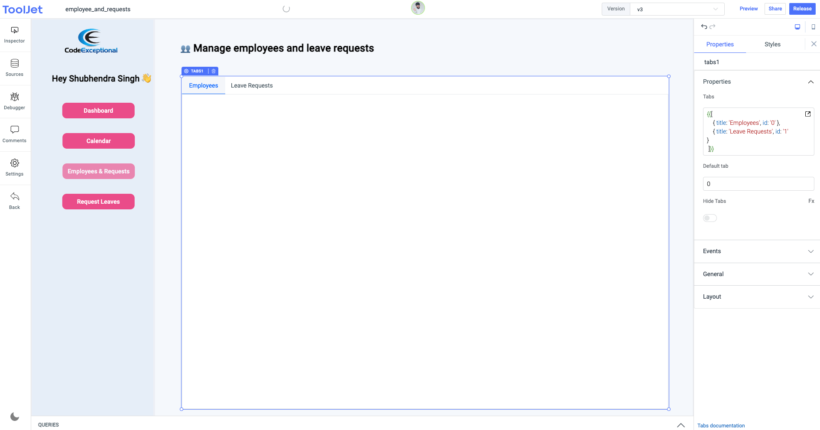820x430 pixels.
Task: Collapse the Properties section
Action: (811, 81)
